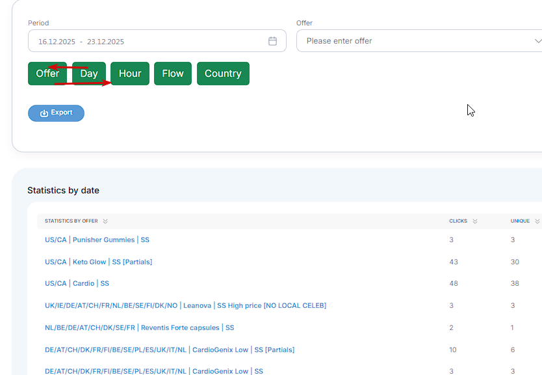The height and width of the screenshot is (375, 542).
Task: Click clicks value 43 for Keto Glow
Action: [454, 262]
